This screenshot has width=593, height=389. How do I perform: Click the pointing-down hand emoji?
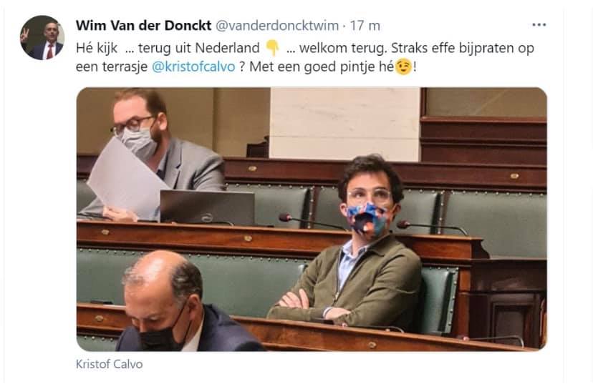click(272, 49)
